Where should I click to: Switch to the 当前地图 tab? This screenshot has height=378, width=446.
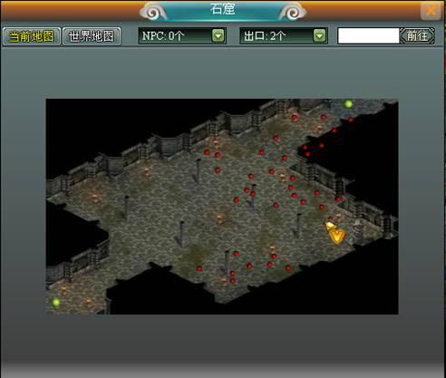pyautogui.click(x=32, y=36)
